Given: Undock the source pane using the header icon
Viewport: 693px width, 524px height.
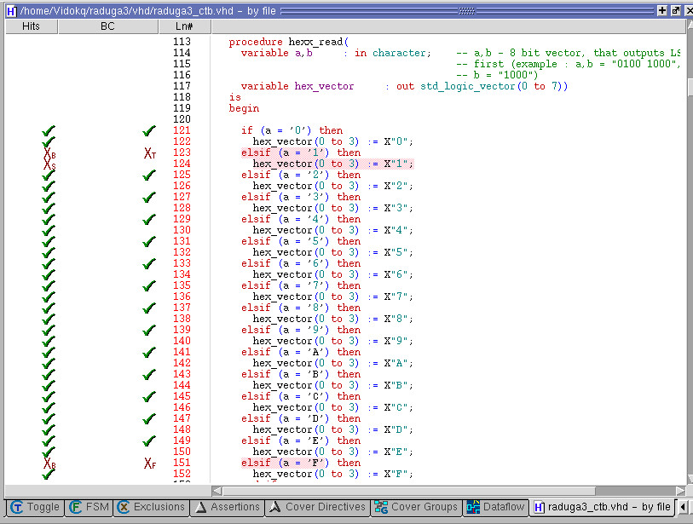Looking at the screenshot, I should click(676, 10).
